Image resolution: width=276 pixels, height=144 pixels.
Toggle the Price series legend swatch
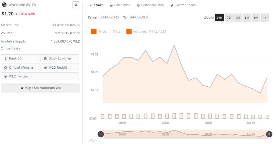point(94,31)
